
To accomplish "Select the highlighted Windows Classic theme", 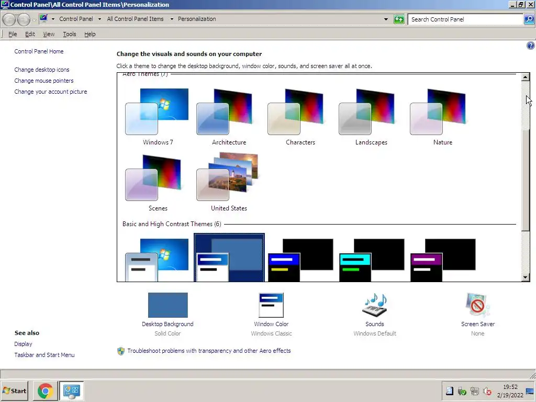I will (229, 258).
